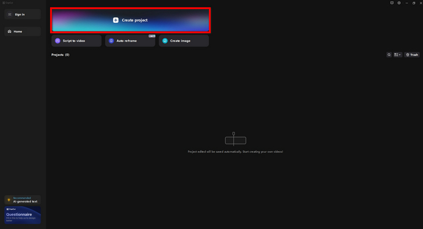This screenshot has height=229, width=423.
Task: Click the 'Project edited will be saved automatically' message
Action: (x=235, y=152)
